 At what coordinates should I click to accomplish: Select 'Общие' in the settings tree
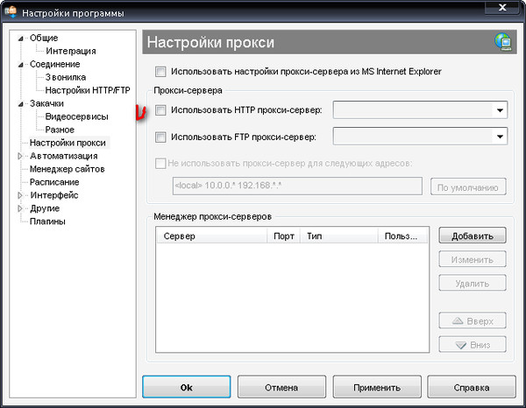tap(44, 38)
